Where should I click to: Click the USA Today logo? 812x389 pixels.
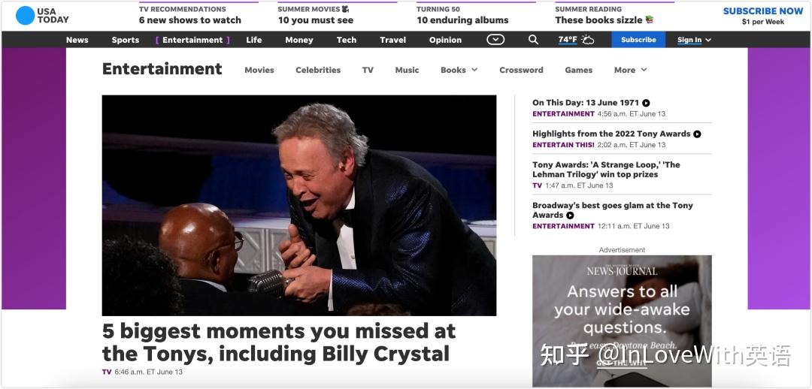coord(42,16)
